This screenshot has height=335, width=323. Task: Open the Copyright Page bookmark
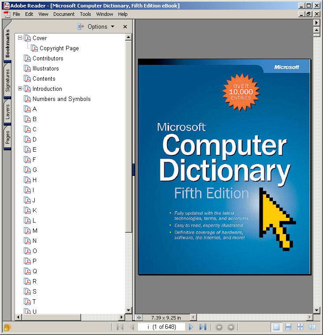point(59,48)
